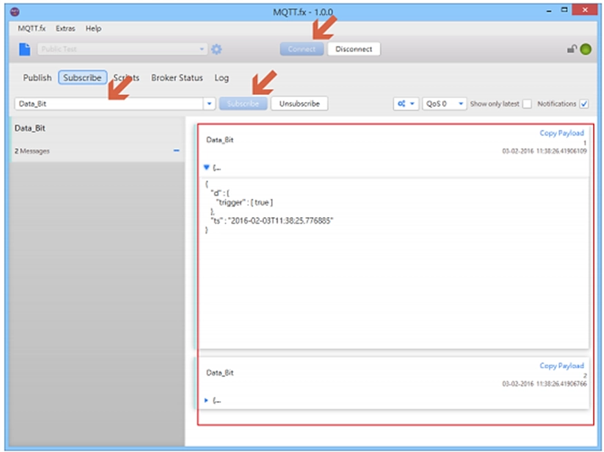Open the Data_Bit topic dropdown arrow

209,103
